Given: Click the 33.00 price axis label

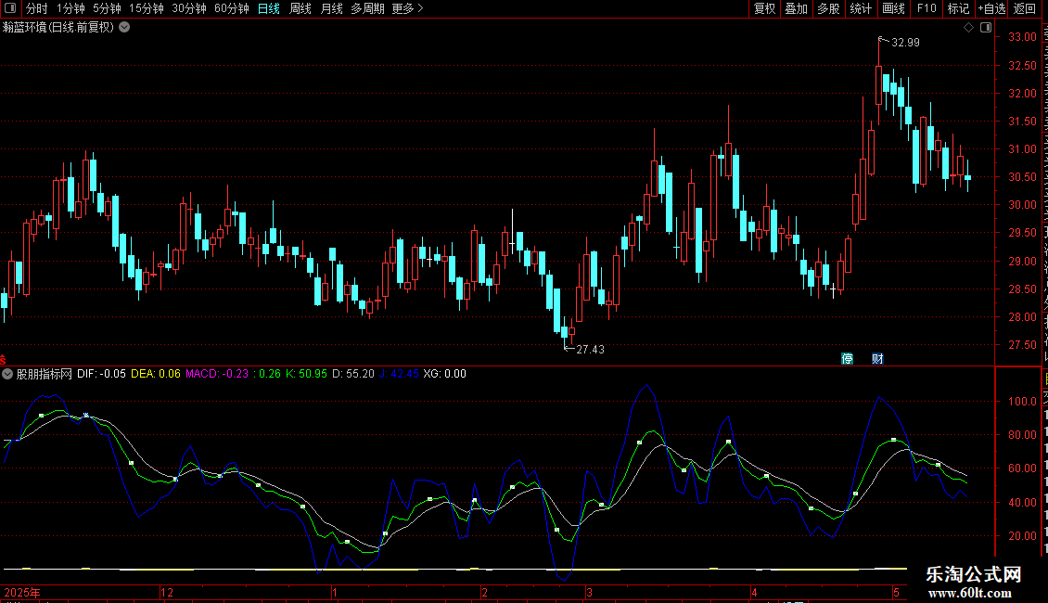Looking at the screenshot, I should tap(1023, 37).
